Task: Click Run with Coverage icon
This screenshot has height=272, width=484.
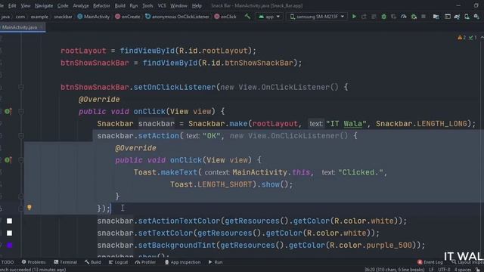Action: [x=393, y=17]
